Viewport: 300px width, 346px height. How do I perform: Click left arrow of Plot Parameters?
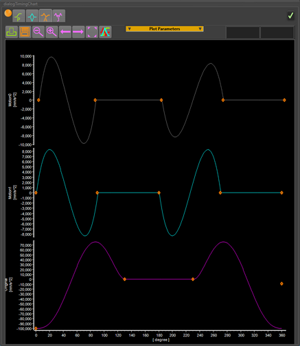[129, 29]
